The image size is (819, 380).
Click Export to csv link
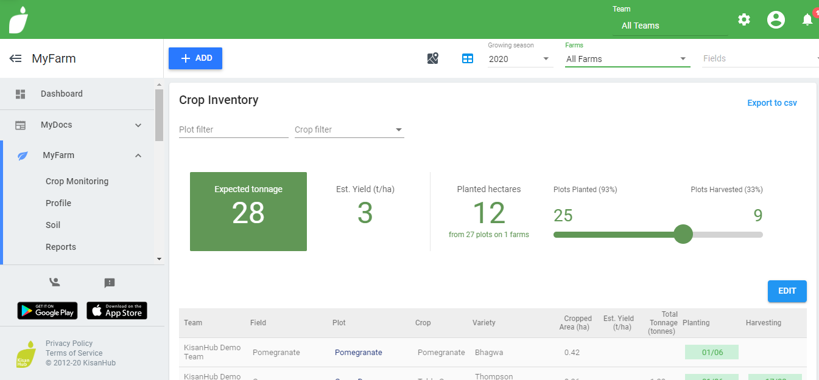coord(772,103)
